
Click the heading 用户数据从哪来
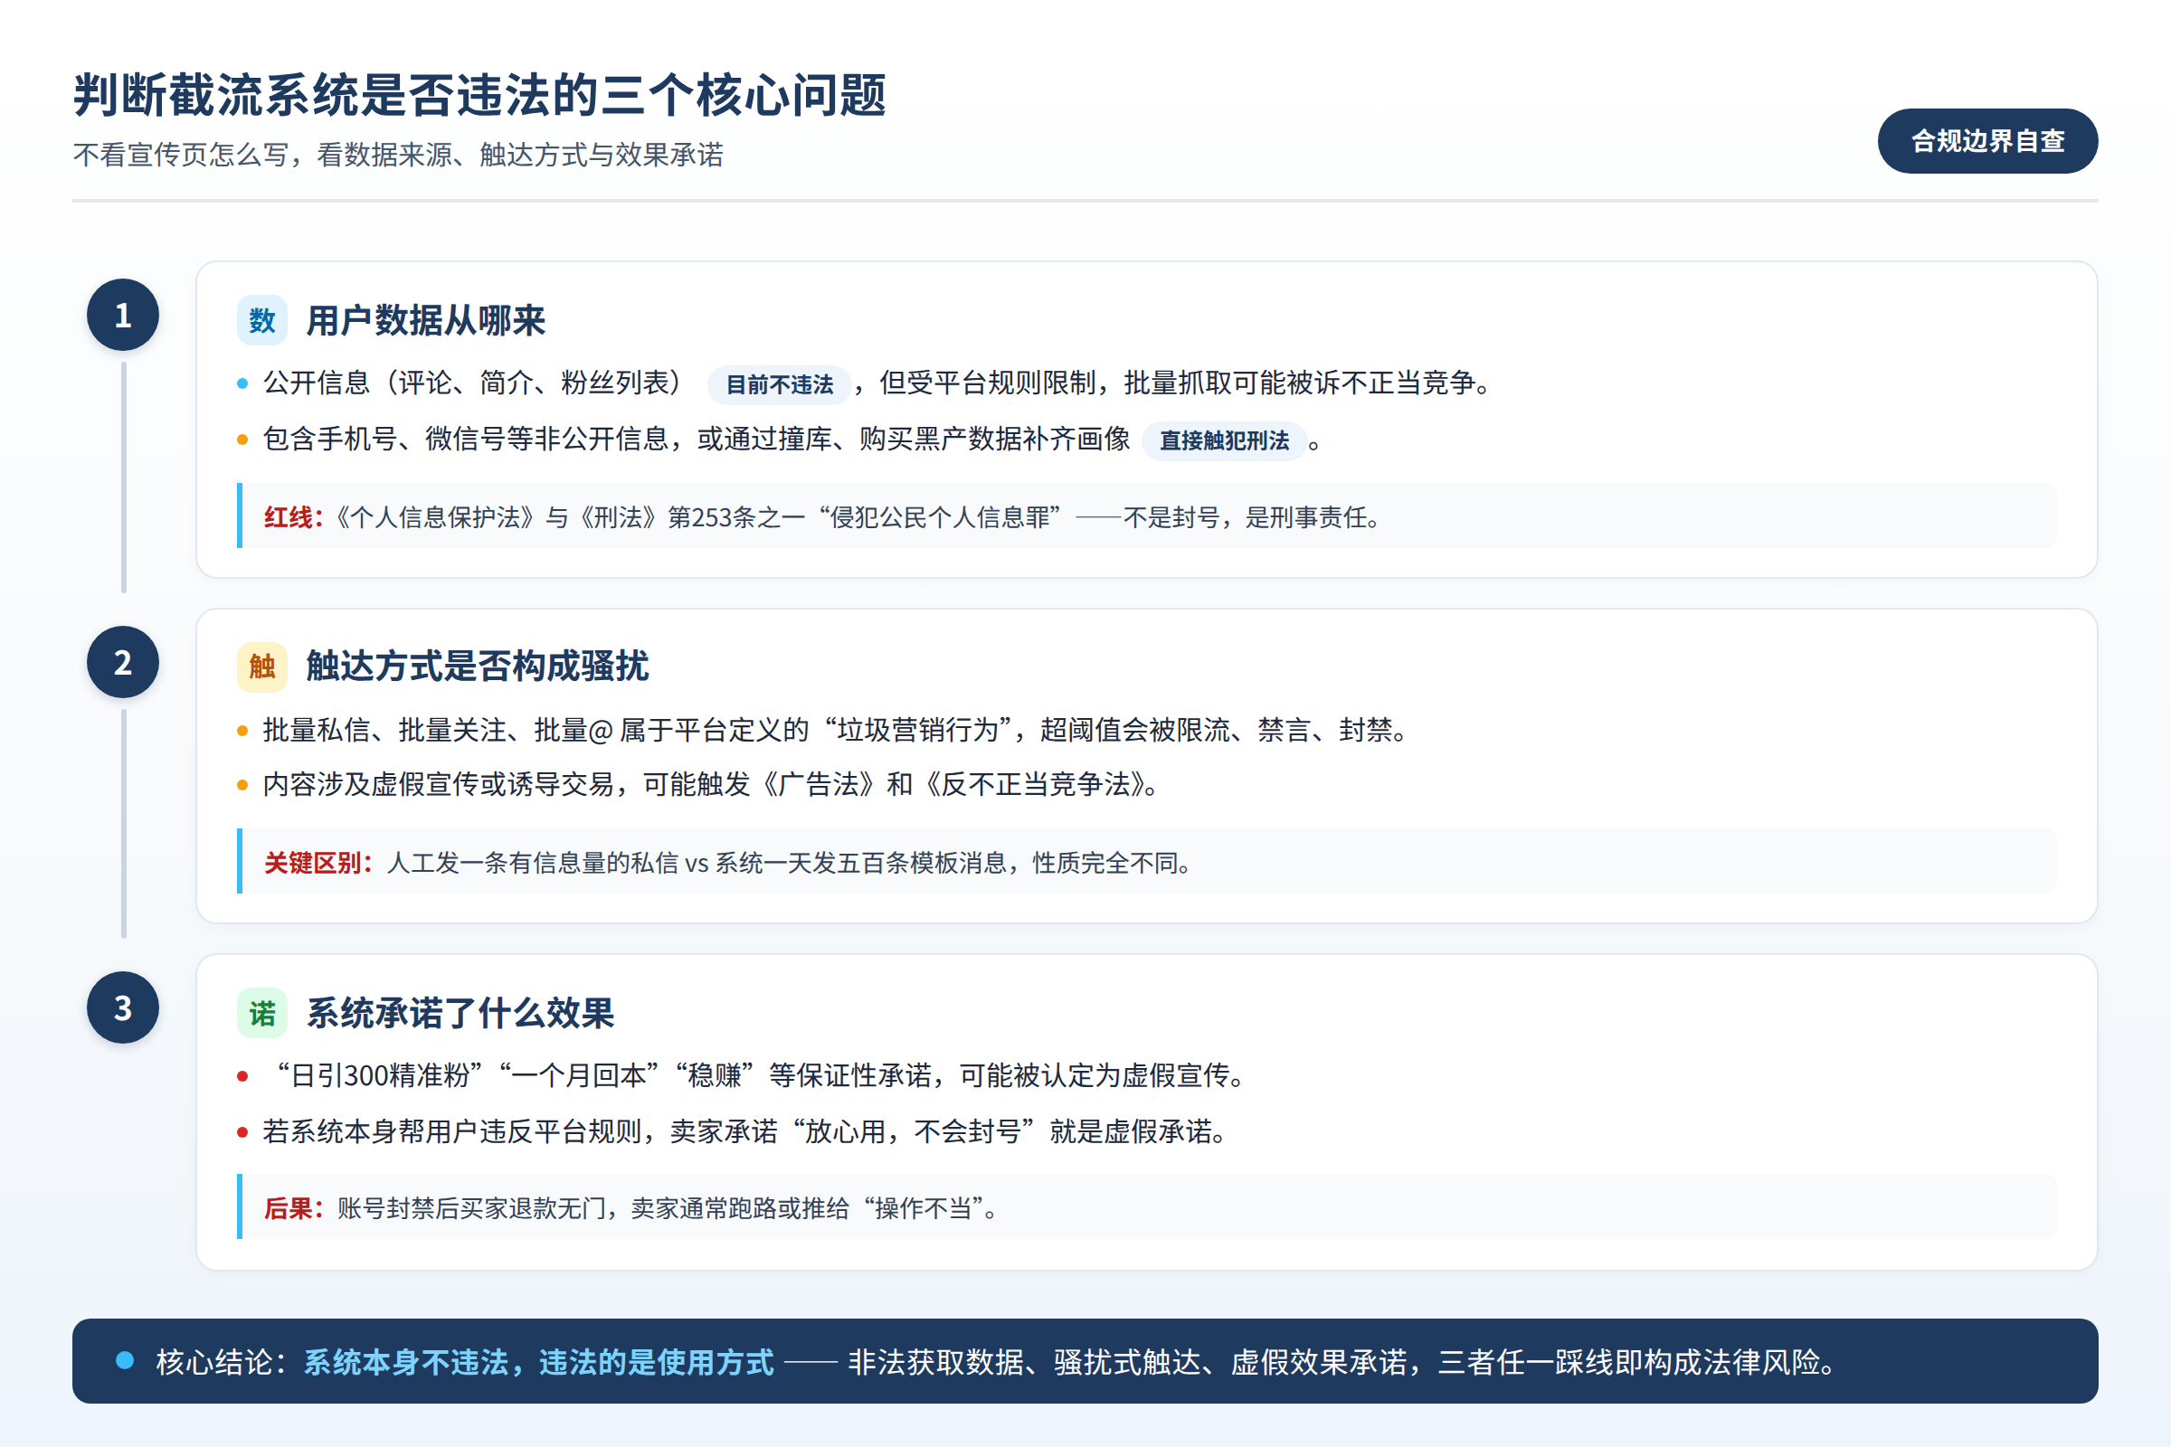click(x=425, y=320)
